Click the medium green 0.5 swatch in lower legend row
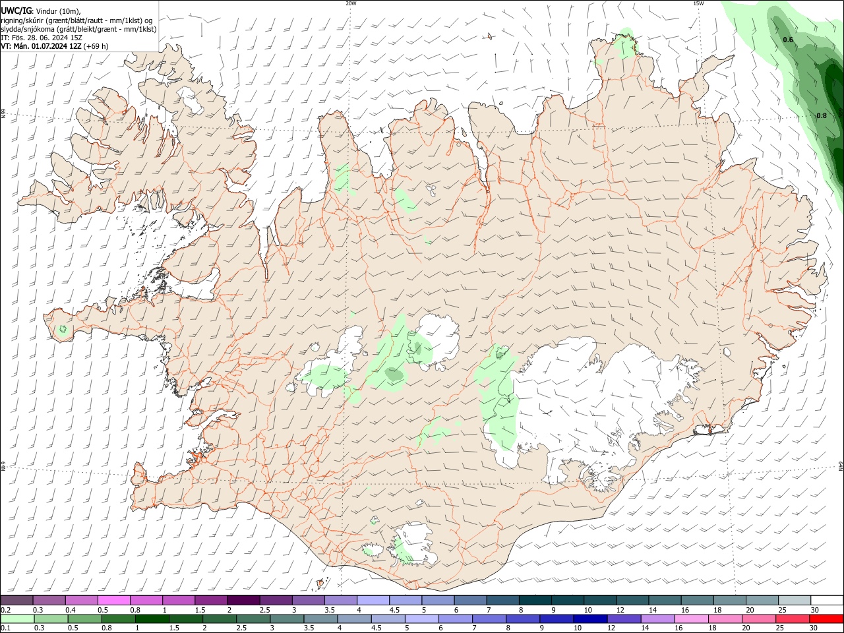The image size is (844, 633). [84, 618]
